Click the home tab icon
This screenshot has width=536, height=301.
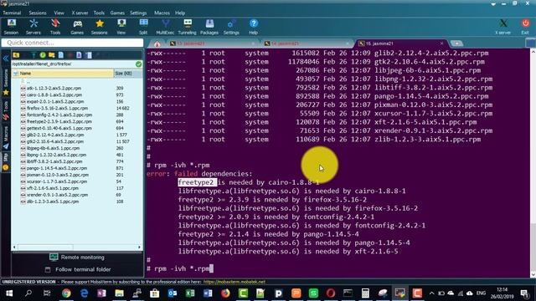click(157, 43)
